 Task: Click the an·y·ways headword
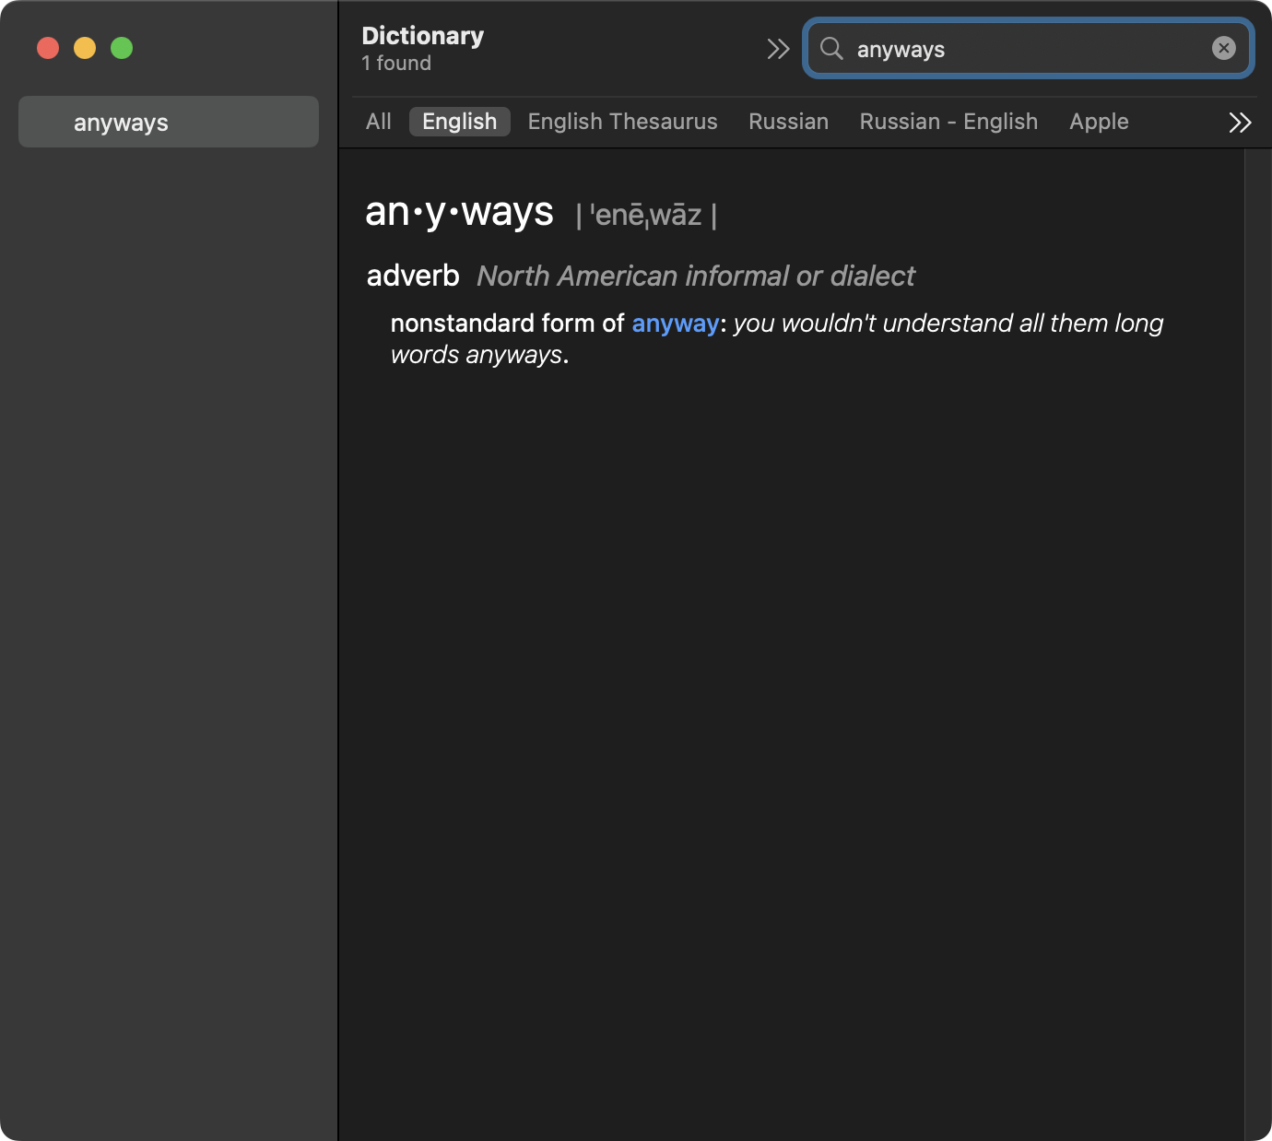(x=459, y=213)
